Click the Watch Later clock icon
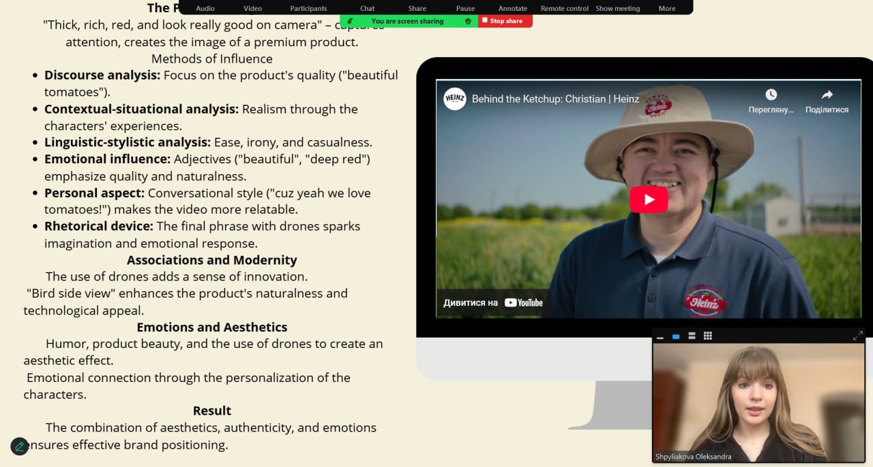Image resolution: width=873 pixels, height=467 pixels. 771,95
